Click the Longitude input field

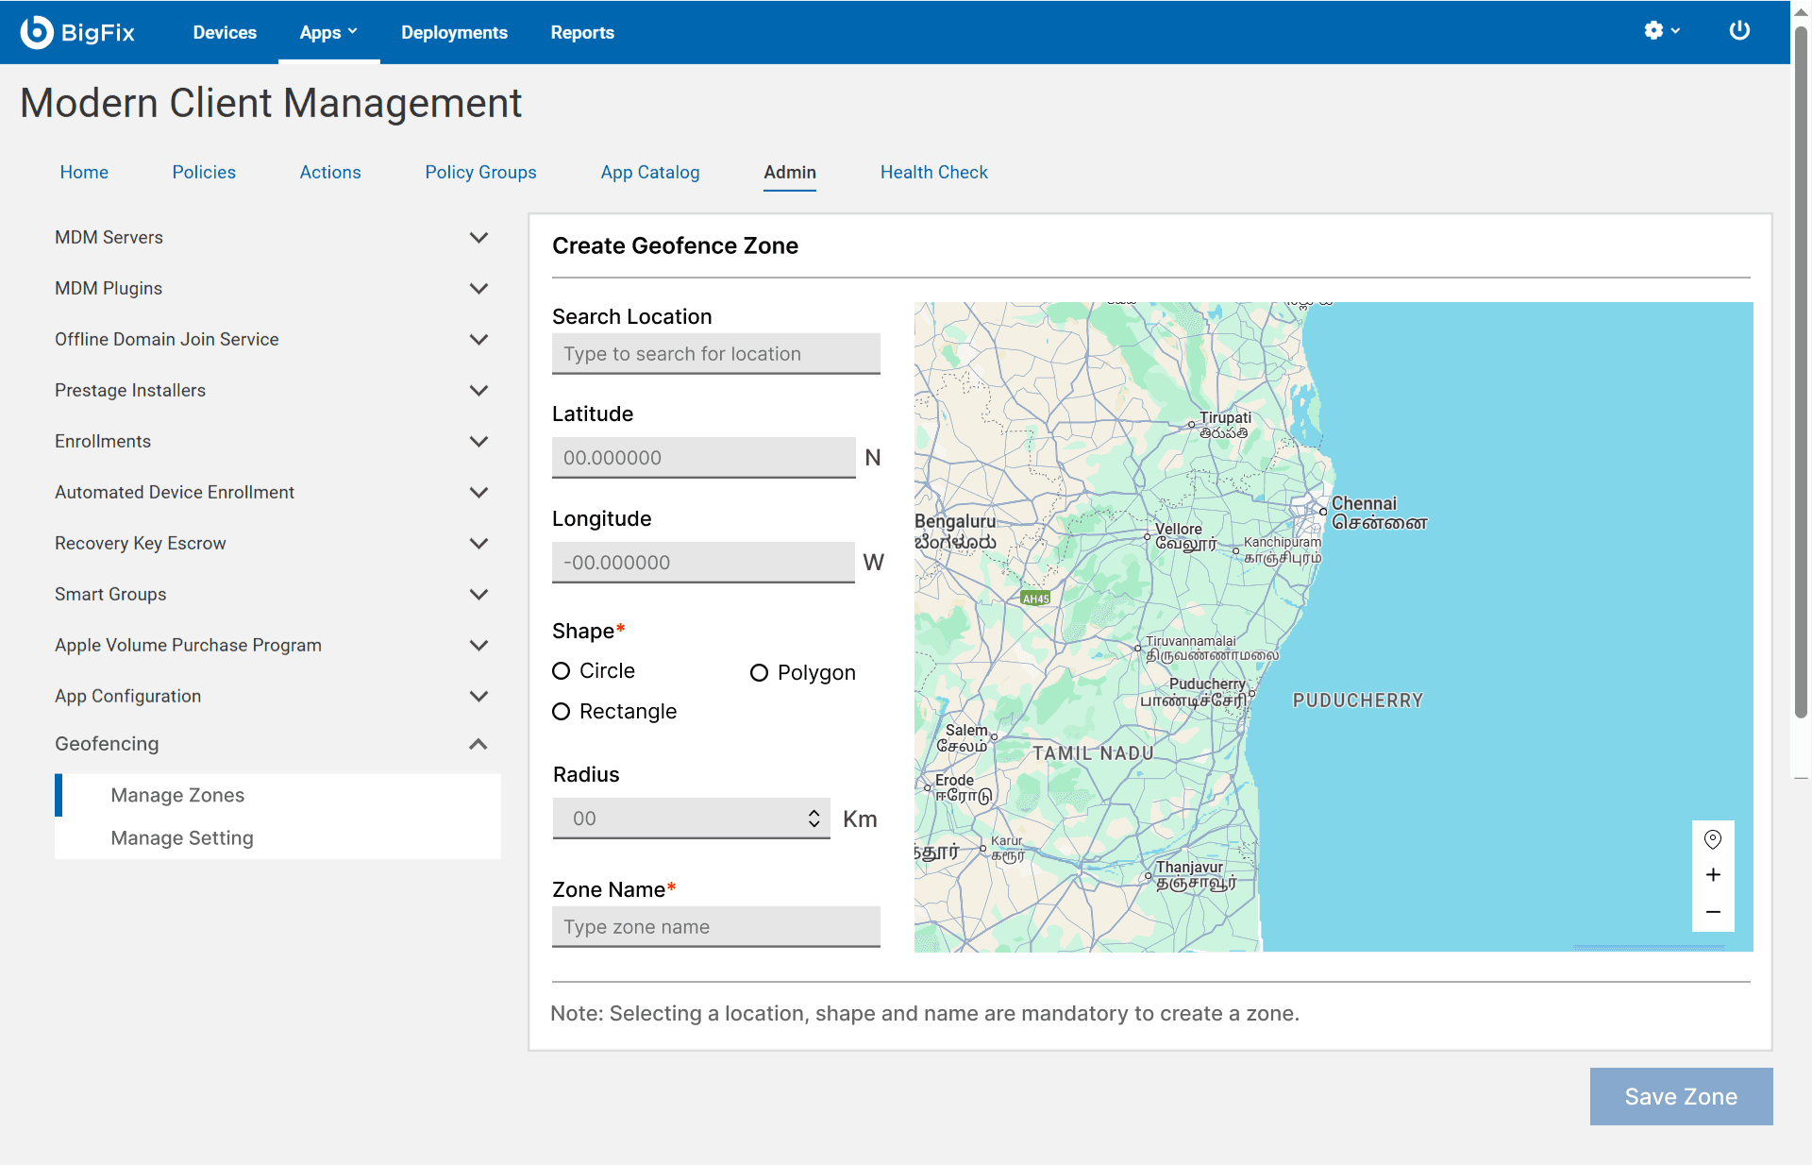(x=704, y=563)
